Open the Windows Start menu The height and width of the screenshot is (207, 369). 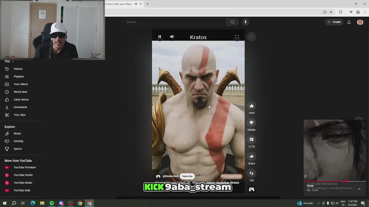tap(5, 203)
